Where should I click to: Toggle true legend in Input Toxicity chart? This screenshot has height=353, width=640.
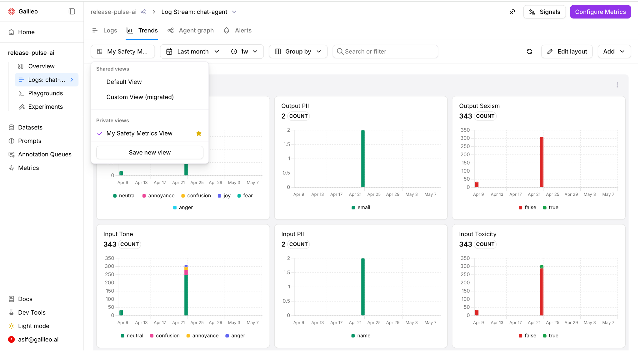(x=551, y=336)
